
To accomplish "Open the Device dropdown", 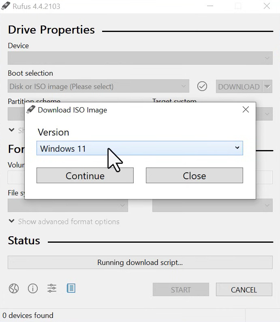I will pos(140,58).
